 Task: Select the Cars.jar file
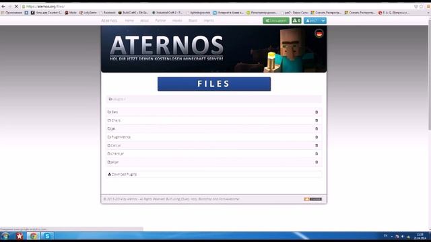(114, 145)
